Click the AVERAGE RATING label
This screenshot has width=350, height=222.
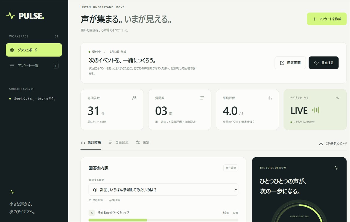pyautogui.click(x=299, y=217)
